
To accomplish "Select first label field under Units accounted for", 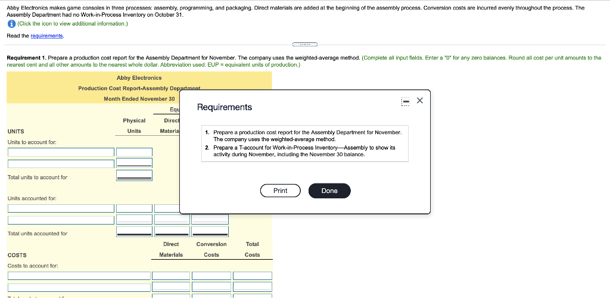I will pos(61,208).
